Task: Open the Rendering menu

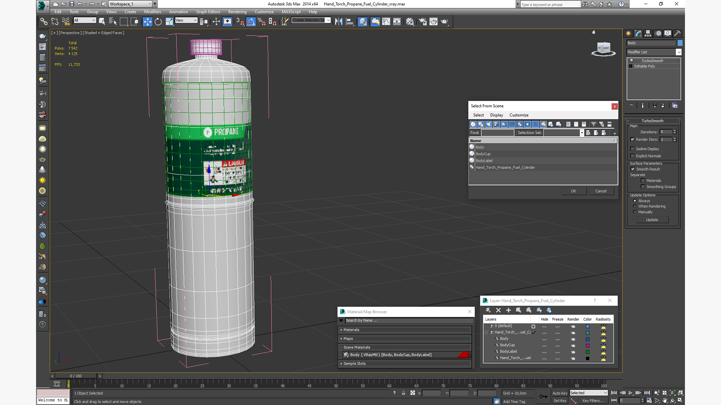Action: 237,12
